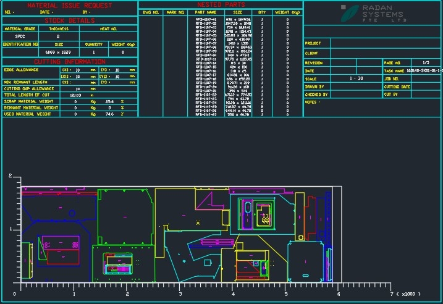This screenshot has height=304, width=443.
Task: Click the yellow dotted hole pattern part
Action: pyautogui.click(x=265, y=219)
